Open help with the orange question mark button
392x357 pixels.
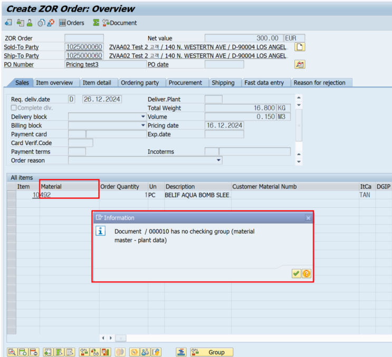click(x=307, y=274)
